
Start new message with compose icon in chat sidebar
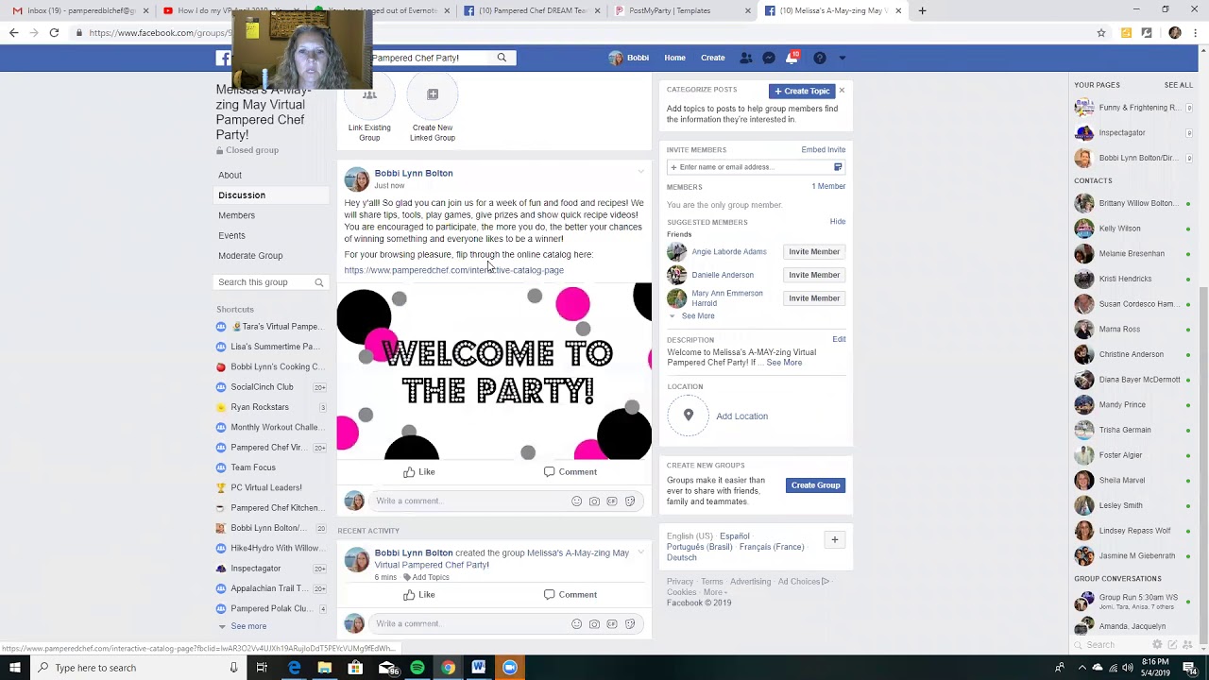pos(1172,645)
